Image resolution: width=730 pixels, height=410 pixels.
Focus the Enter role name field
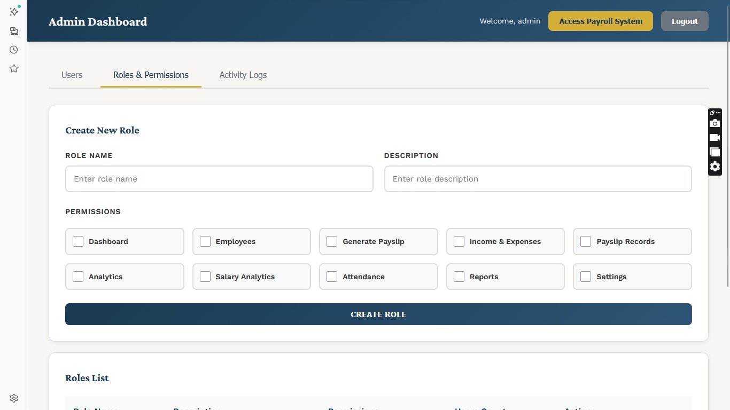coord(219,179)
